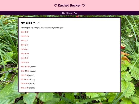Viewport: 139px width, 104px height.
Task: Read the 2022-8-4 reposted entry
Action: [24, 75]
